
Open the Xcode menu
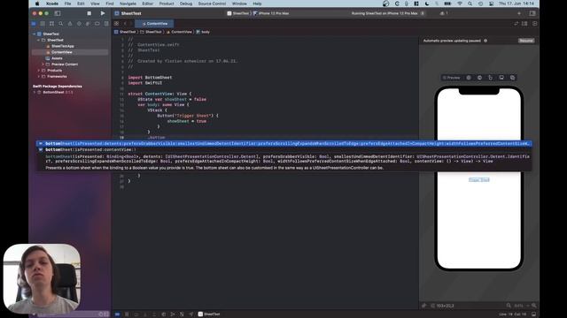pos(52,4)
